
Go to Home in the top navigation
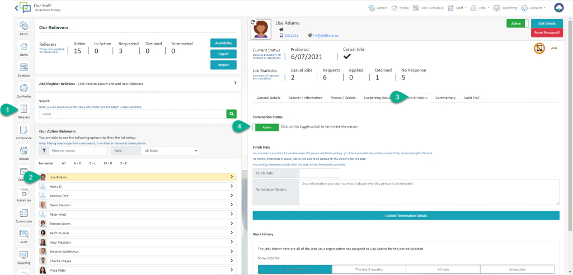(400, 8)
